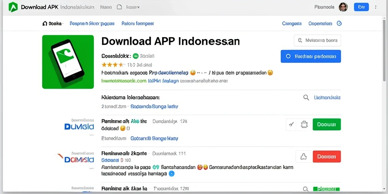Click the green phone app thumbnail

pyautogui.click(x=68, y=62)
